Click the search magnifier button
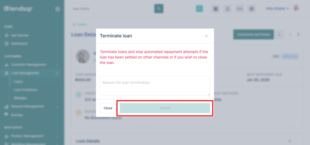 tap(159, 9)
